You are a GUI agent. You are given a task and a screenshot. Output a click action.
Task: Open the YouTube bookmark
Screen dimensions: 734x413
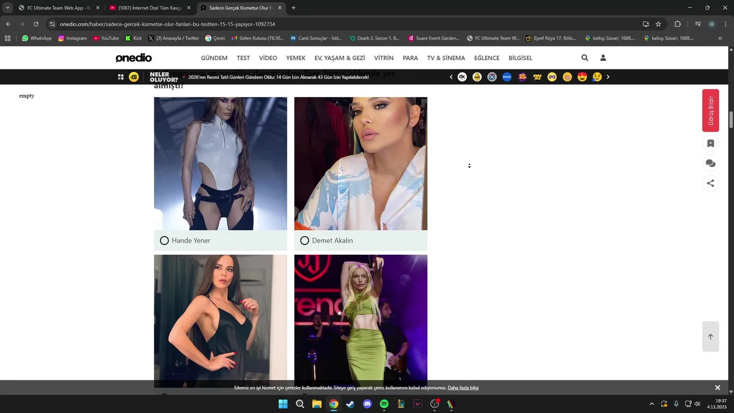[x=106, y=38]
